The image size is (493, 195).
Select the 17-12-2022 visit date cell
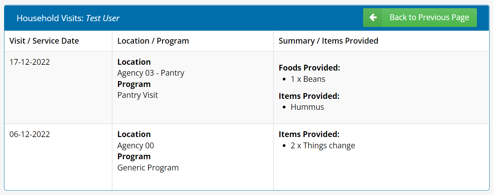tap(30, 62)
